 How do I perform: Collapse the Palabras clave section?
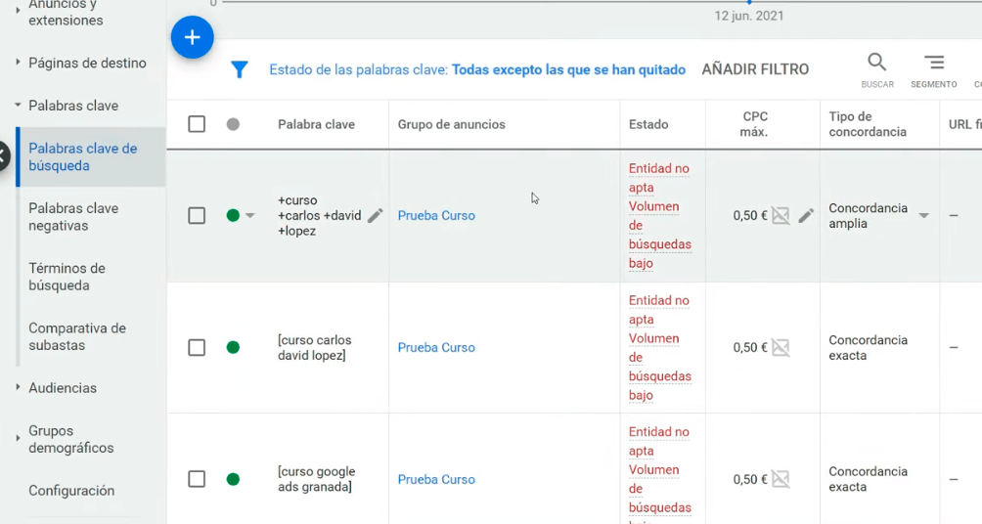pyautogui.click(x=18, y=106)
